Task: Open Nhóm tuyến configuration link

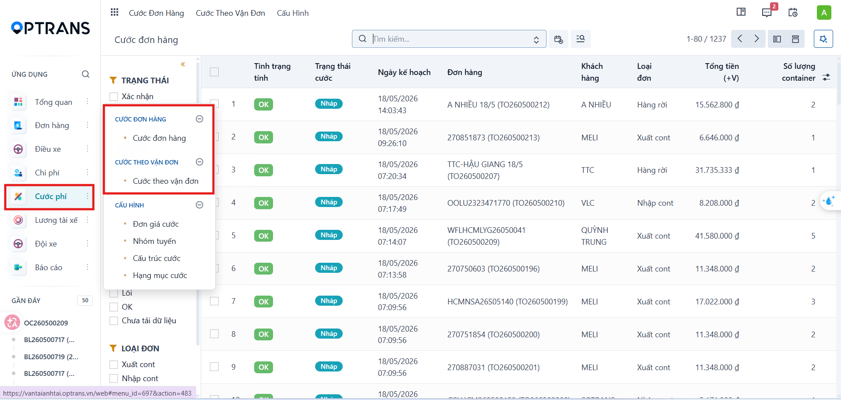Action: pyautogui.click(x=154, y=241)
